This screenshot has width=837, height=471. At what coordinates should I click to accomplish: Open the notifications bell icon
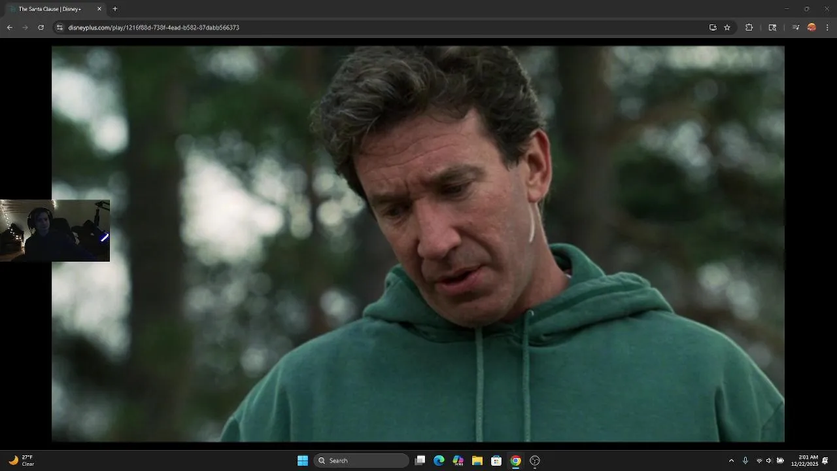click(825, 461)
